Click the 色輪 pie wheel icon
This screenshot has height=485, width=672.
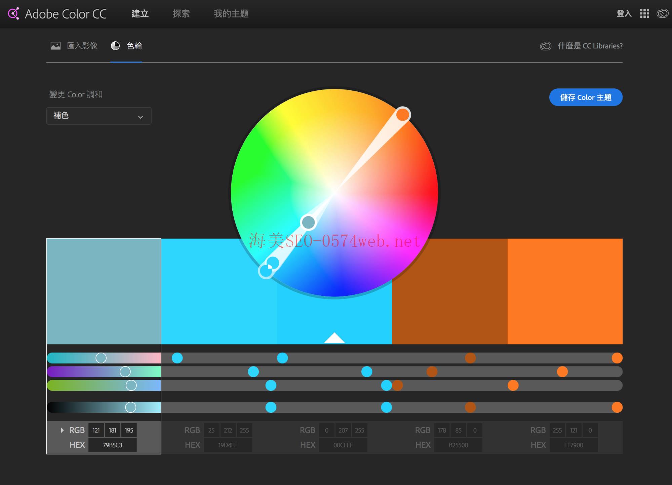[115, 45]
